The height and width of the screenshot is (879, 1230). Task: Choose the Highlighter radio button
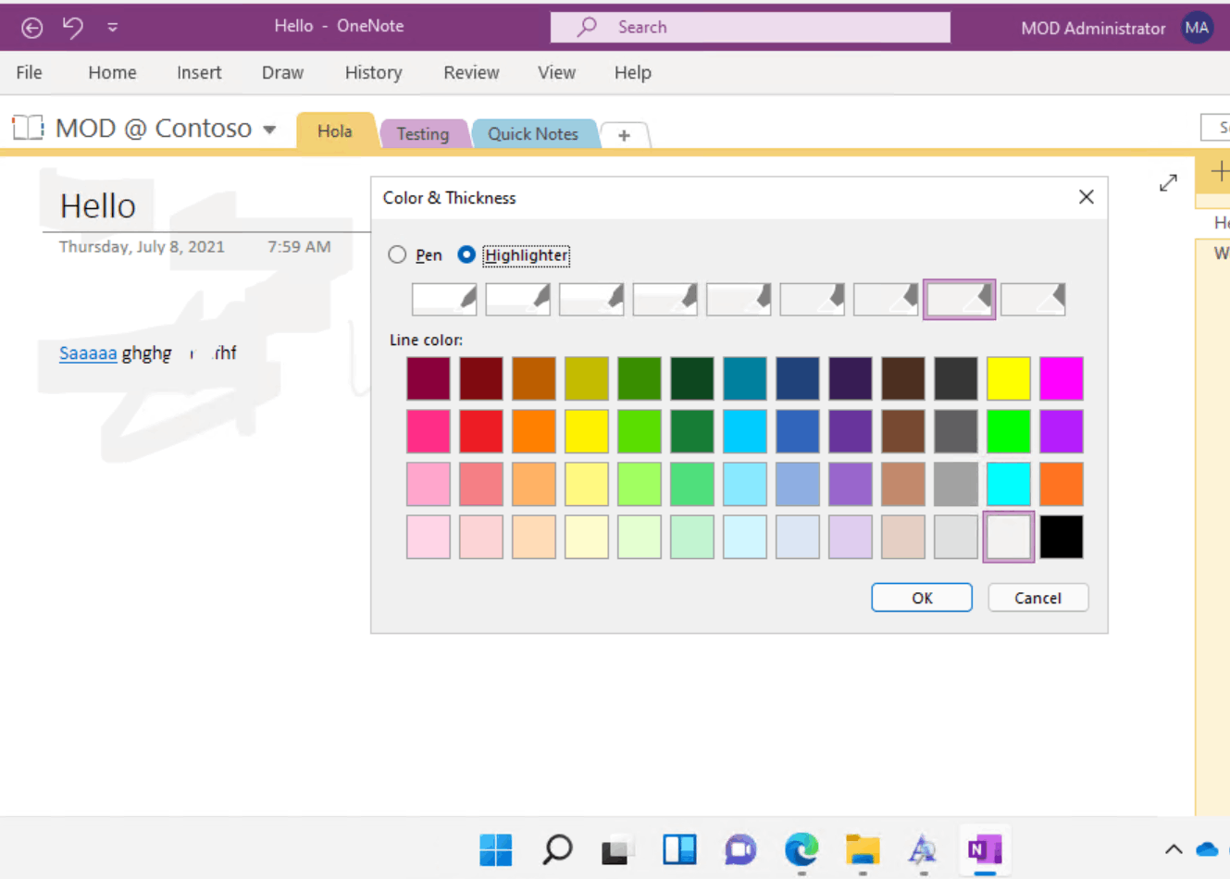point(466,254)
